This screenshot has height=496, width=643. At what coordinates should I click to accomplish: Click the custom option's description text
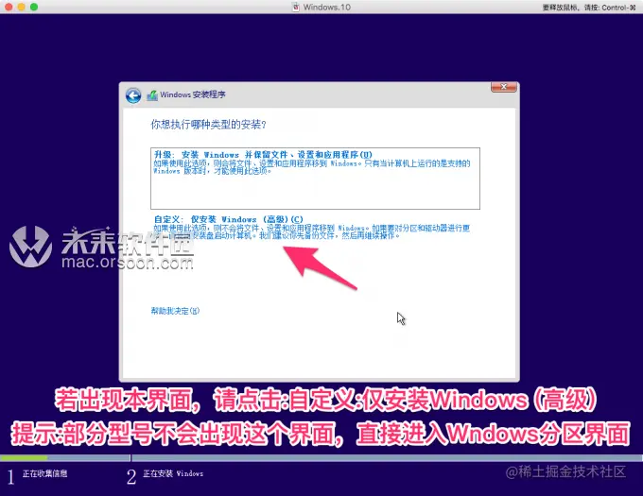pos(312,231)
